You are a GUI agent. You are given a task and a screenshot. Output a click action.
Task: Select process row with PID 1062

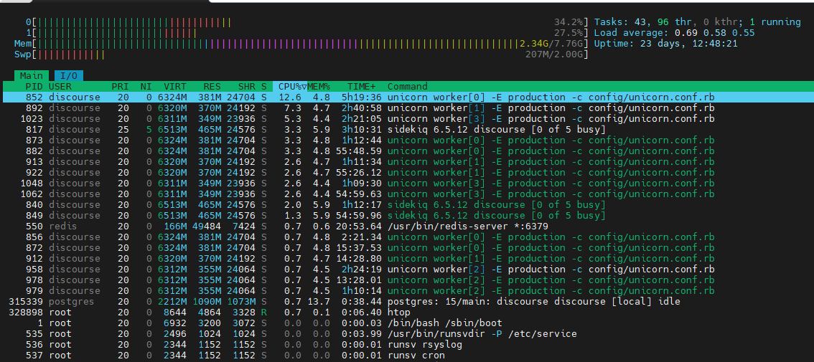tap(407, 194)
